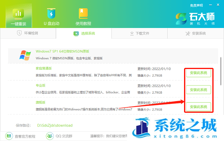Open the 一键重装 tab icon

pyautogui.click(x=18, y=14)
